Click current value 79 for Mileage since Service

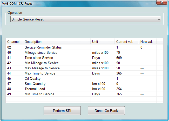(118, 52)
